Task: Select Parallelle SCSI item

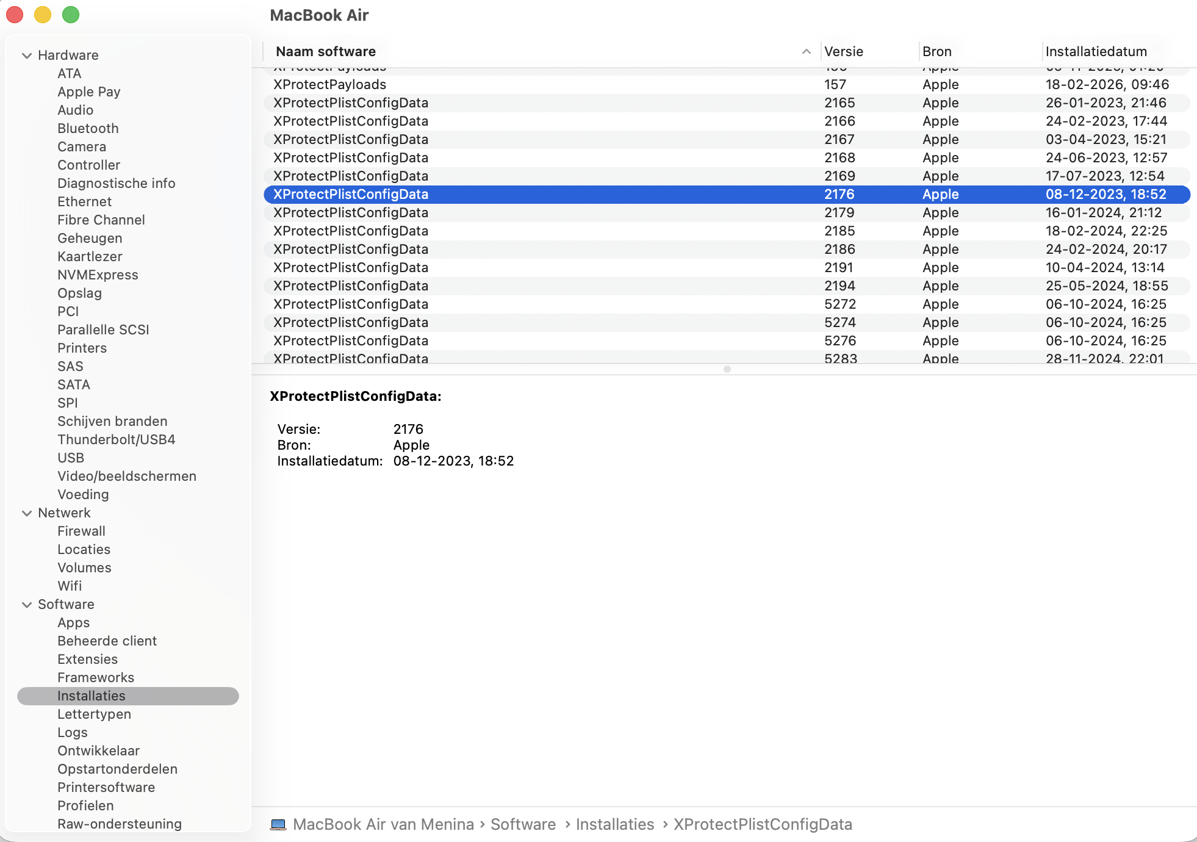Action: point(104,330)
